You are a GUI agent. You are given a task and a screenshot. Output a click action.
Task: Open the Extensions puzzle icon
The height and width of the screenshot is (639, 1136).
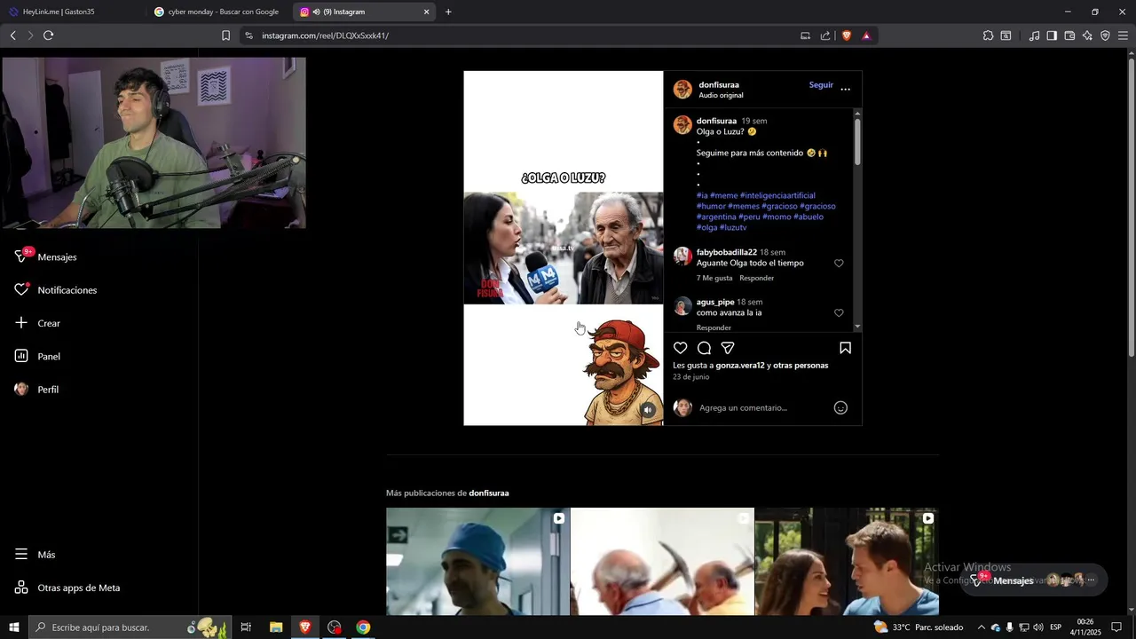pos(988,35)
